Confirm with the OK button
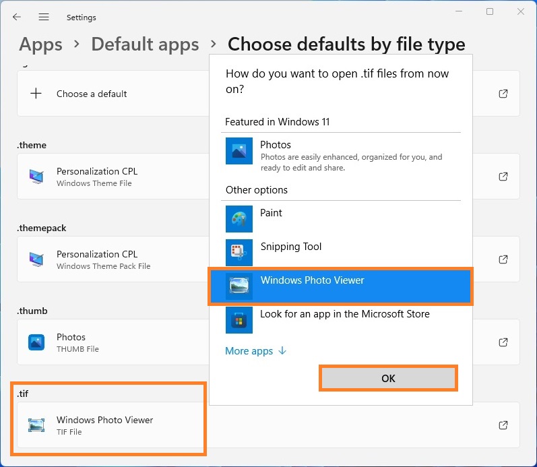Image resolution: width=537 pixels, height=467 pixels. click(x=388, y=378)
